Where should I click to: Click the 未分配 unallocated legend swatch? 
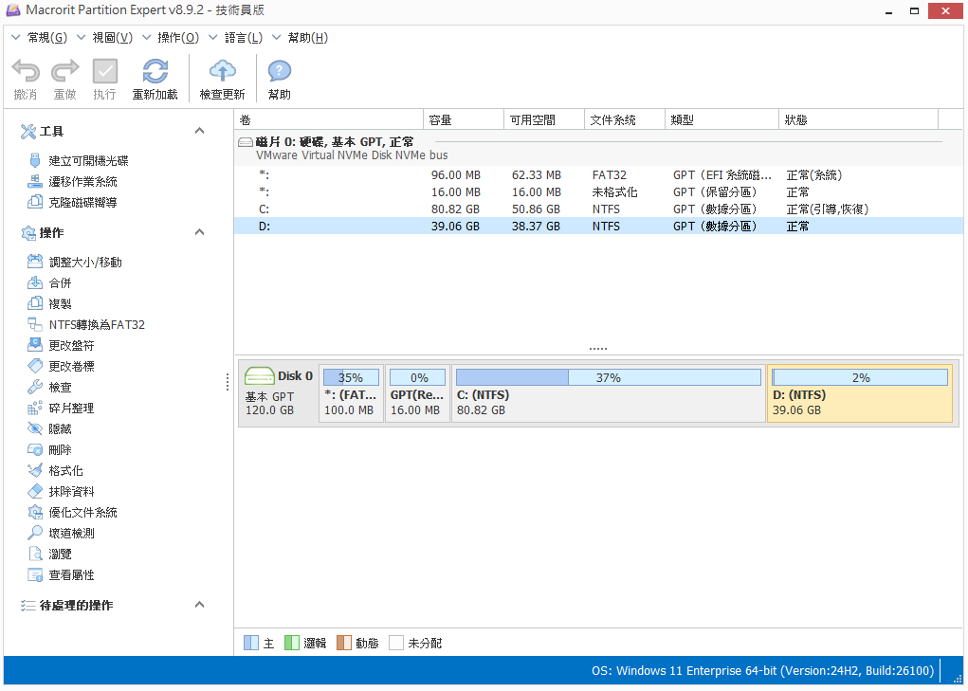[396, 643]
